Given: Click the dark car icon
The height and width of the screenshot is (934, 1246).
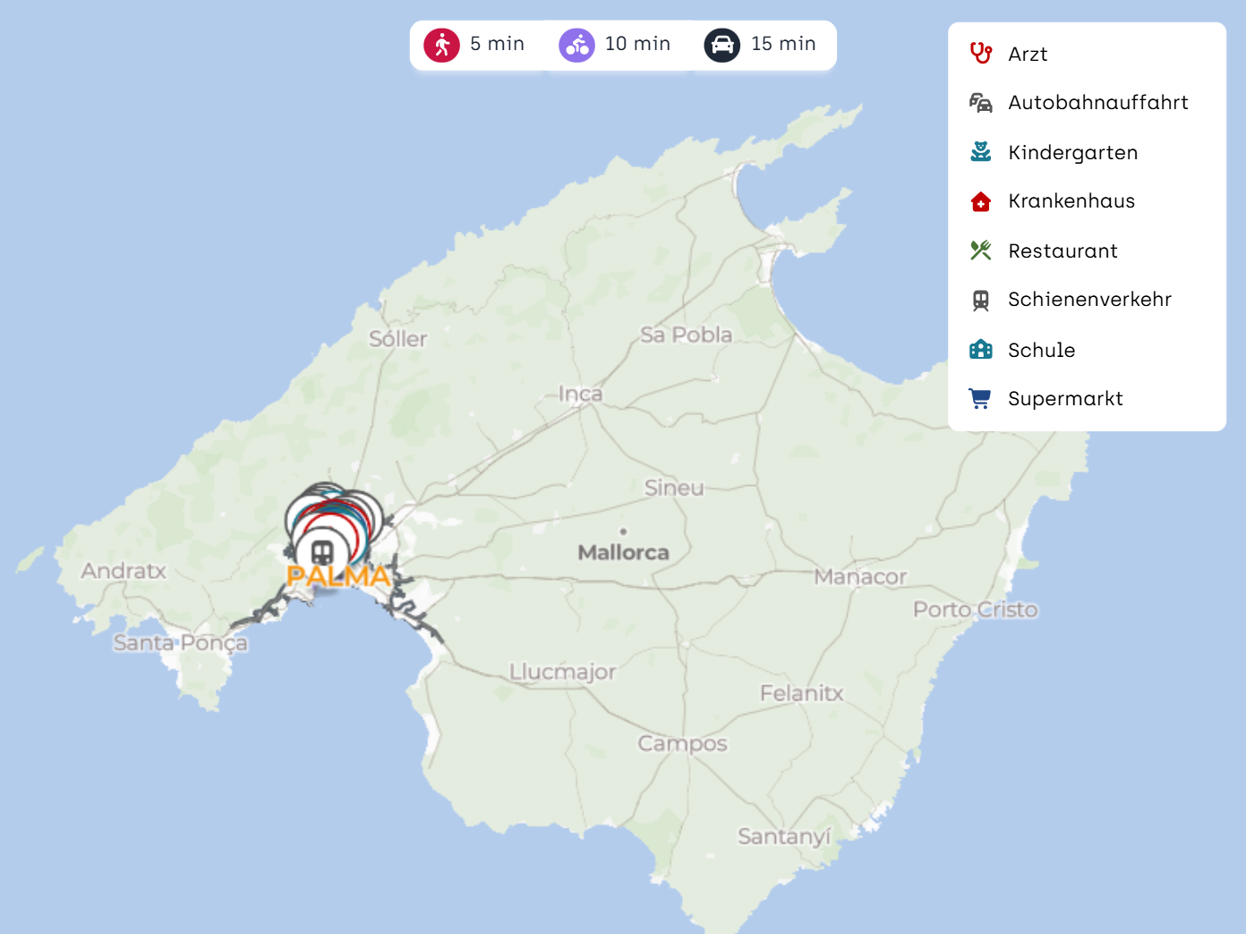Looking at the screenshot, I should [721, 45].
